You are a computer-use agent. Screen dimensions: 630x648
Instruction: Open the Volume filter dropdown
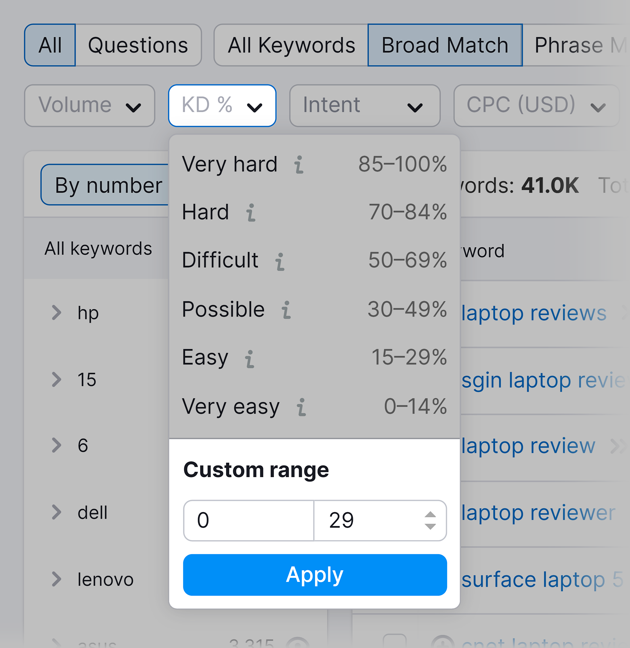coord(89,105)
